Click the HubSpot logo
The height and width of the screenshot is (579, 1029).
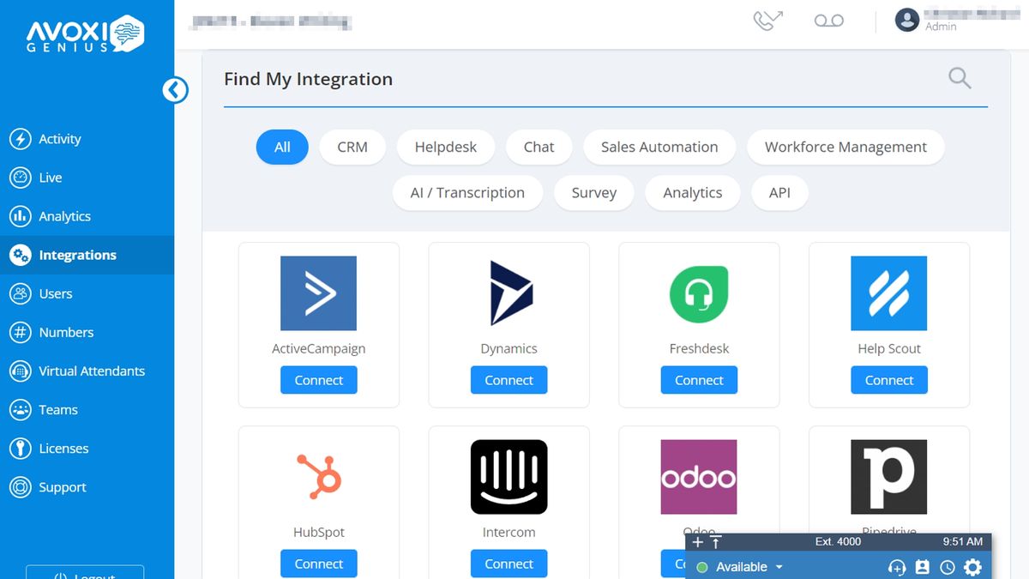pos(318,477)
